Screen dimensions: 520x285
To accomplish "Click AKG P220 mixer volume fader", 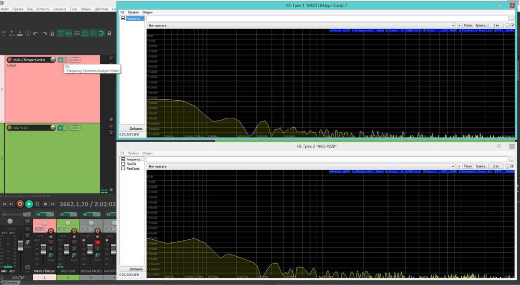I will click(x=67, y=249).
